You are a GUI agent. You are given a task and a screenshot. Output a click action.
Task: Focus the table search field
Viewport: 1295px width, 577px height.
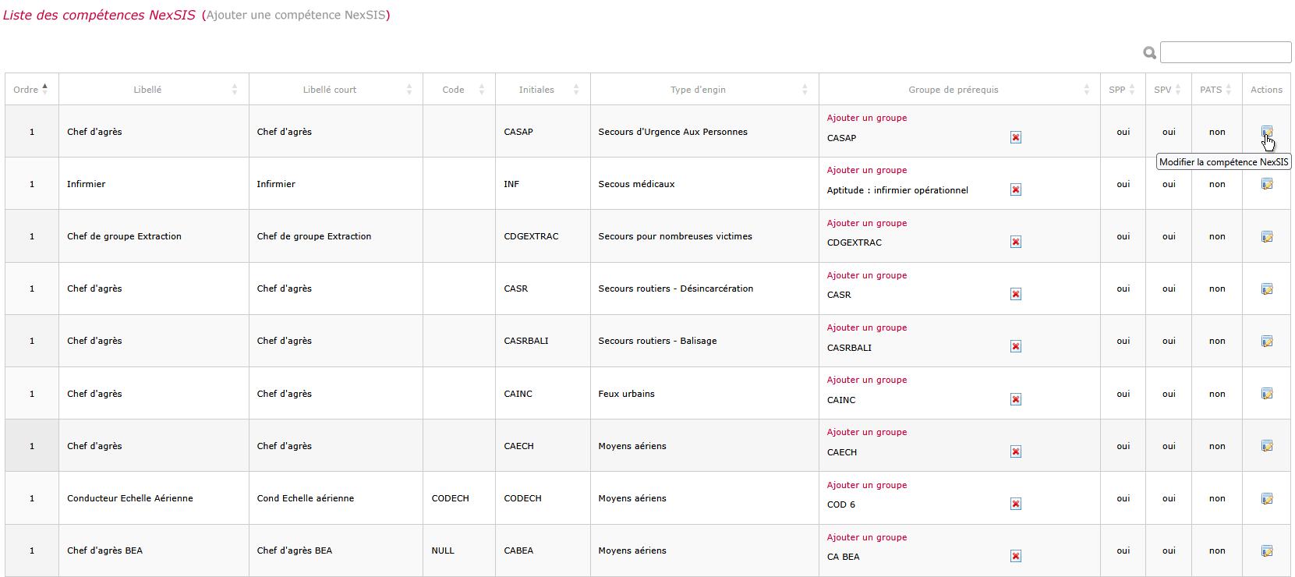coord(1226,52)
